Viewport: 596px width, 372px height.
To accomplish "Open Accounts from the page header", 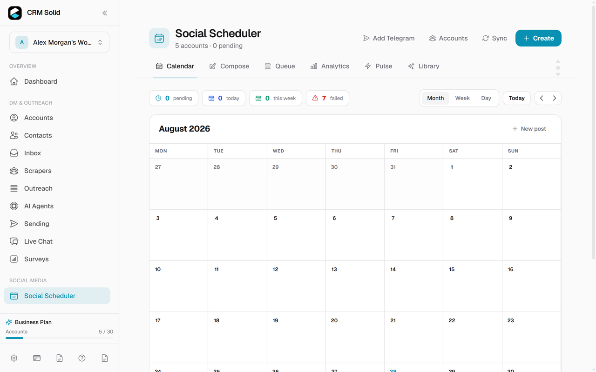I will coord(448,38).
